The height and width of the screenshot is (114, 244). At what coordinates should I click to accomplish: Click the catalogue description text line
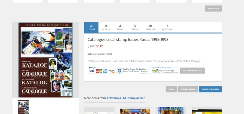[144, 61]
